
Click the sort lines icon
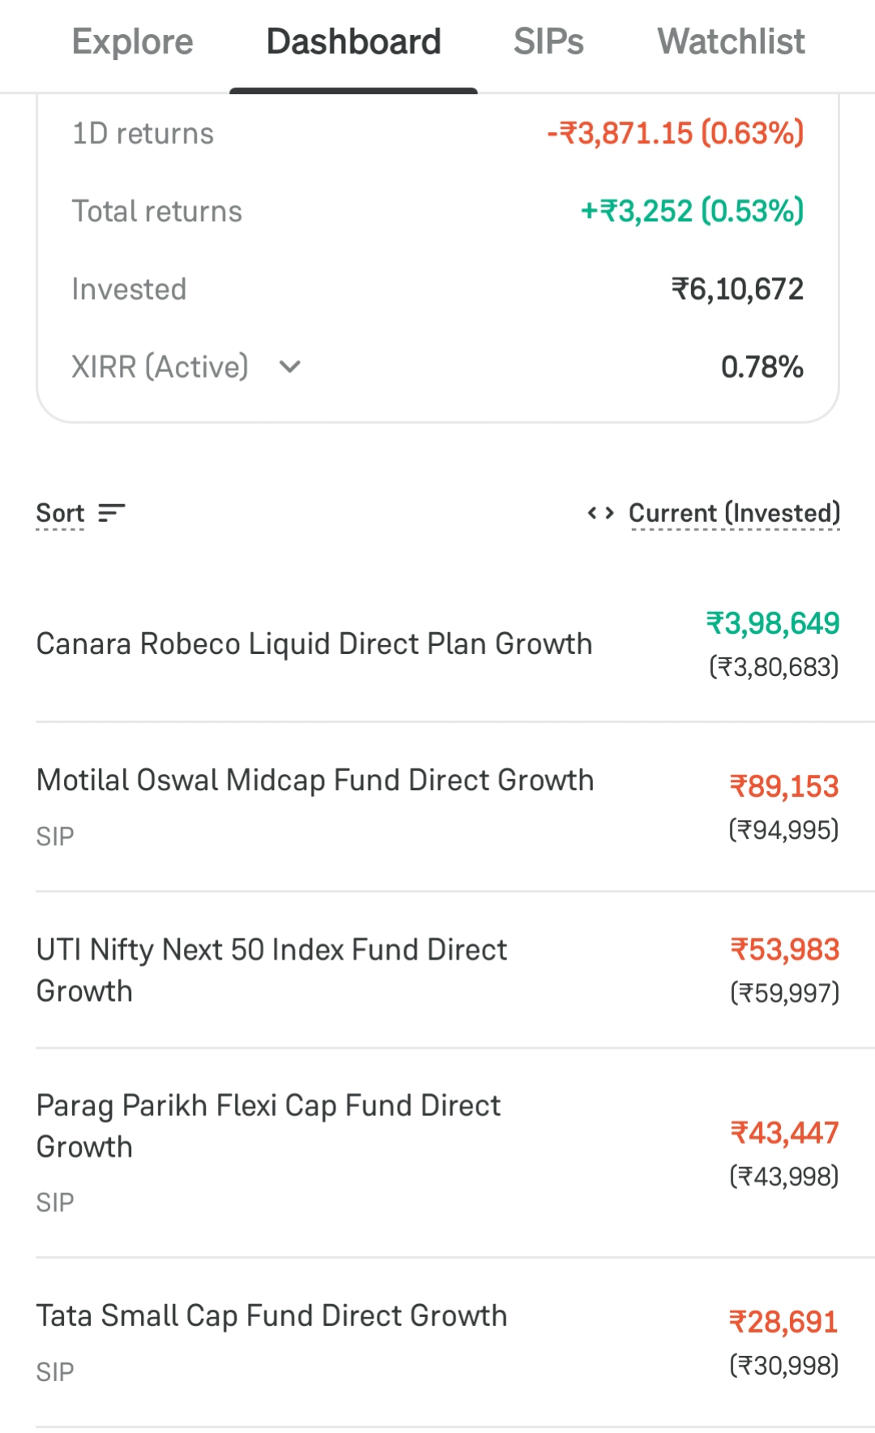(112, 513)
